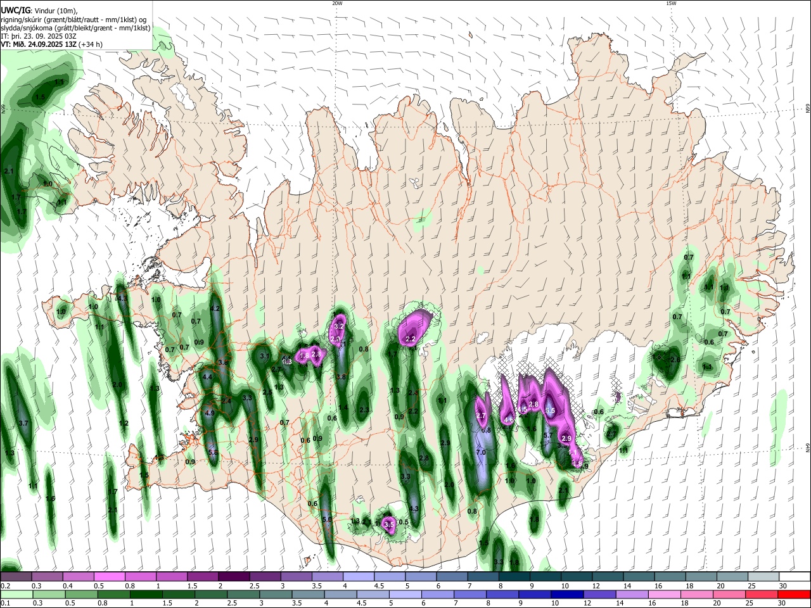This screenshot has height=608, width=811.
Task: Select top-row pink swatch between 0.5 and 0.8
Action: (109, 576)
